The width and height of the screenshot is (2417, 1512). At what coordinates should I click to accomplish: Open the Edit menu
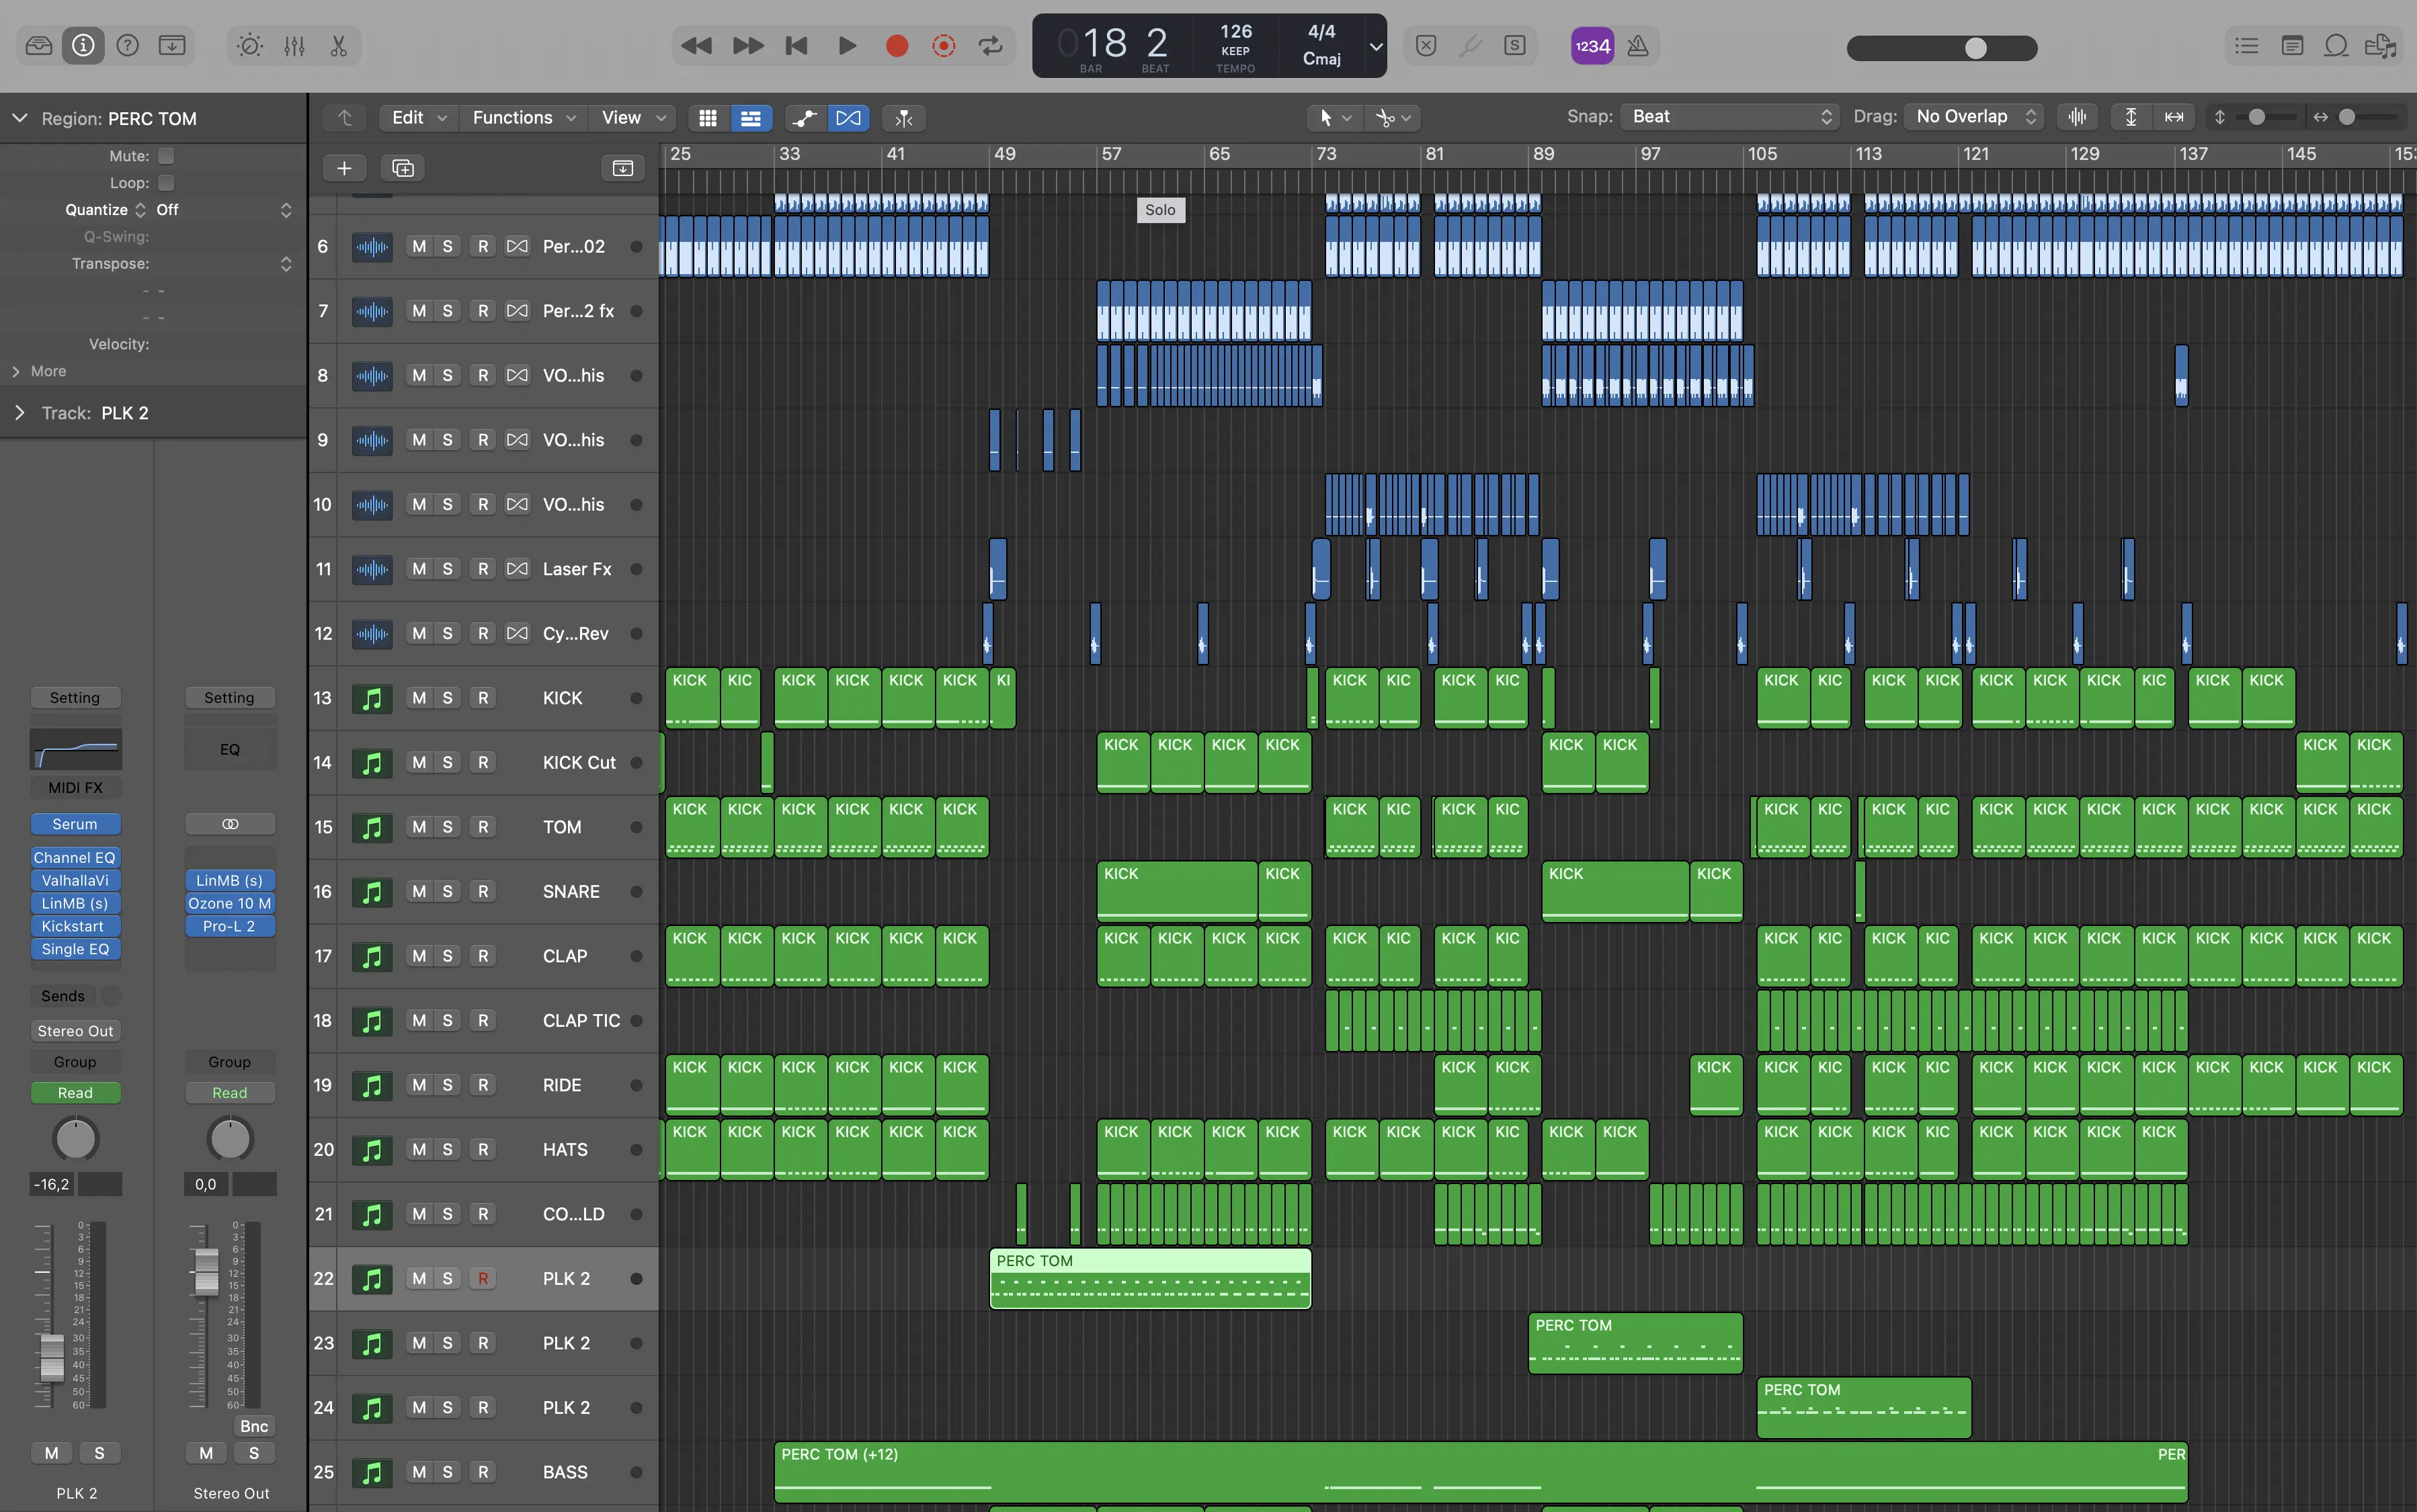point(418,118)
